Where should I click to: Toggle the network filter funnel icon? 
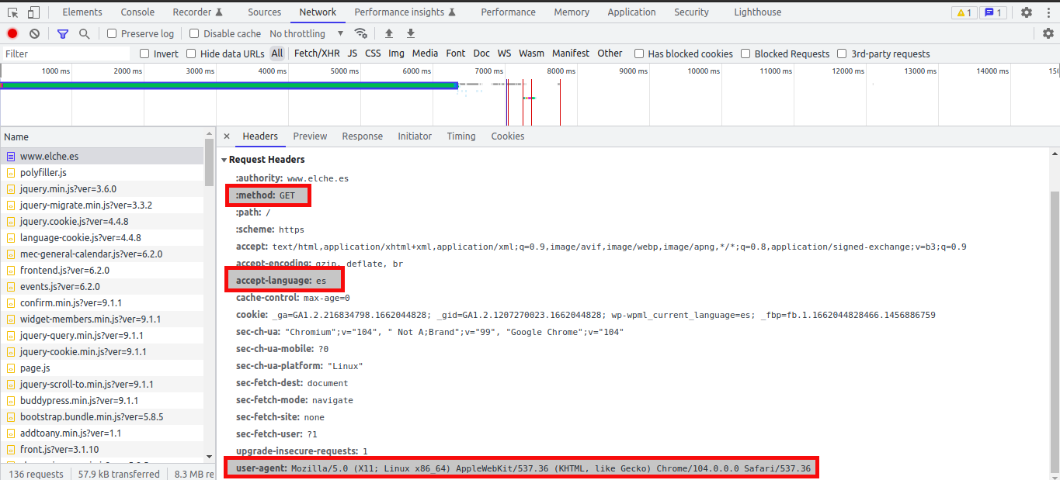[x=63, y=33]
